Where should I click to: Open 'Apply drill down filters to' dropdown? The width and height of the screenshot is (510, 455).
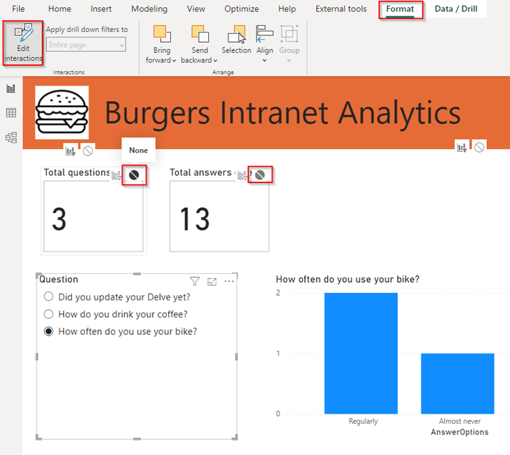click(x=86, y=45)
